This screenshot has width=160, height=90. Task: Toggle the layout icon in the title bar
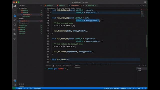145,2
